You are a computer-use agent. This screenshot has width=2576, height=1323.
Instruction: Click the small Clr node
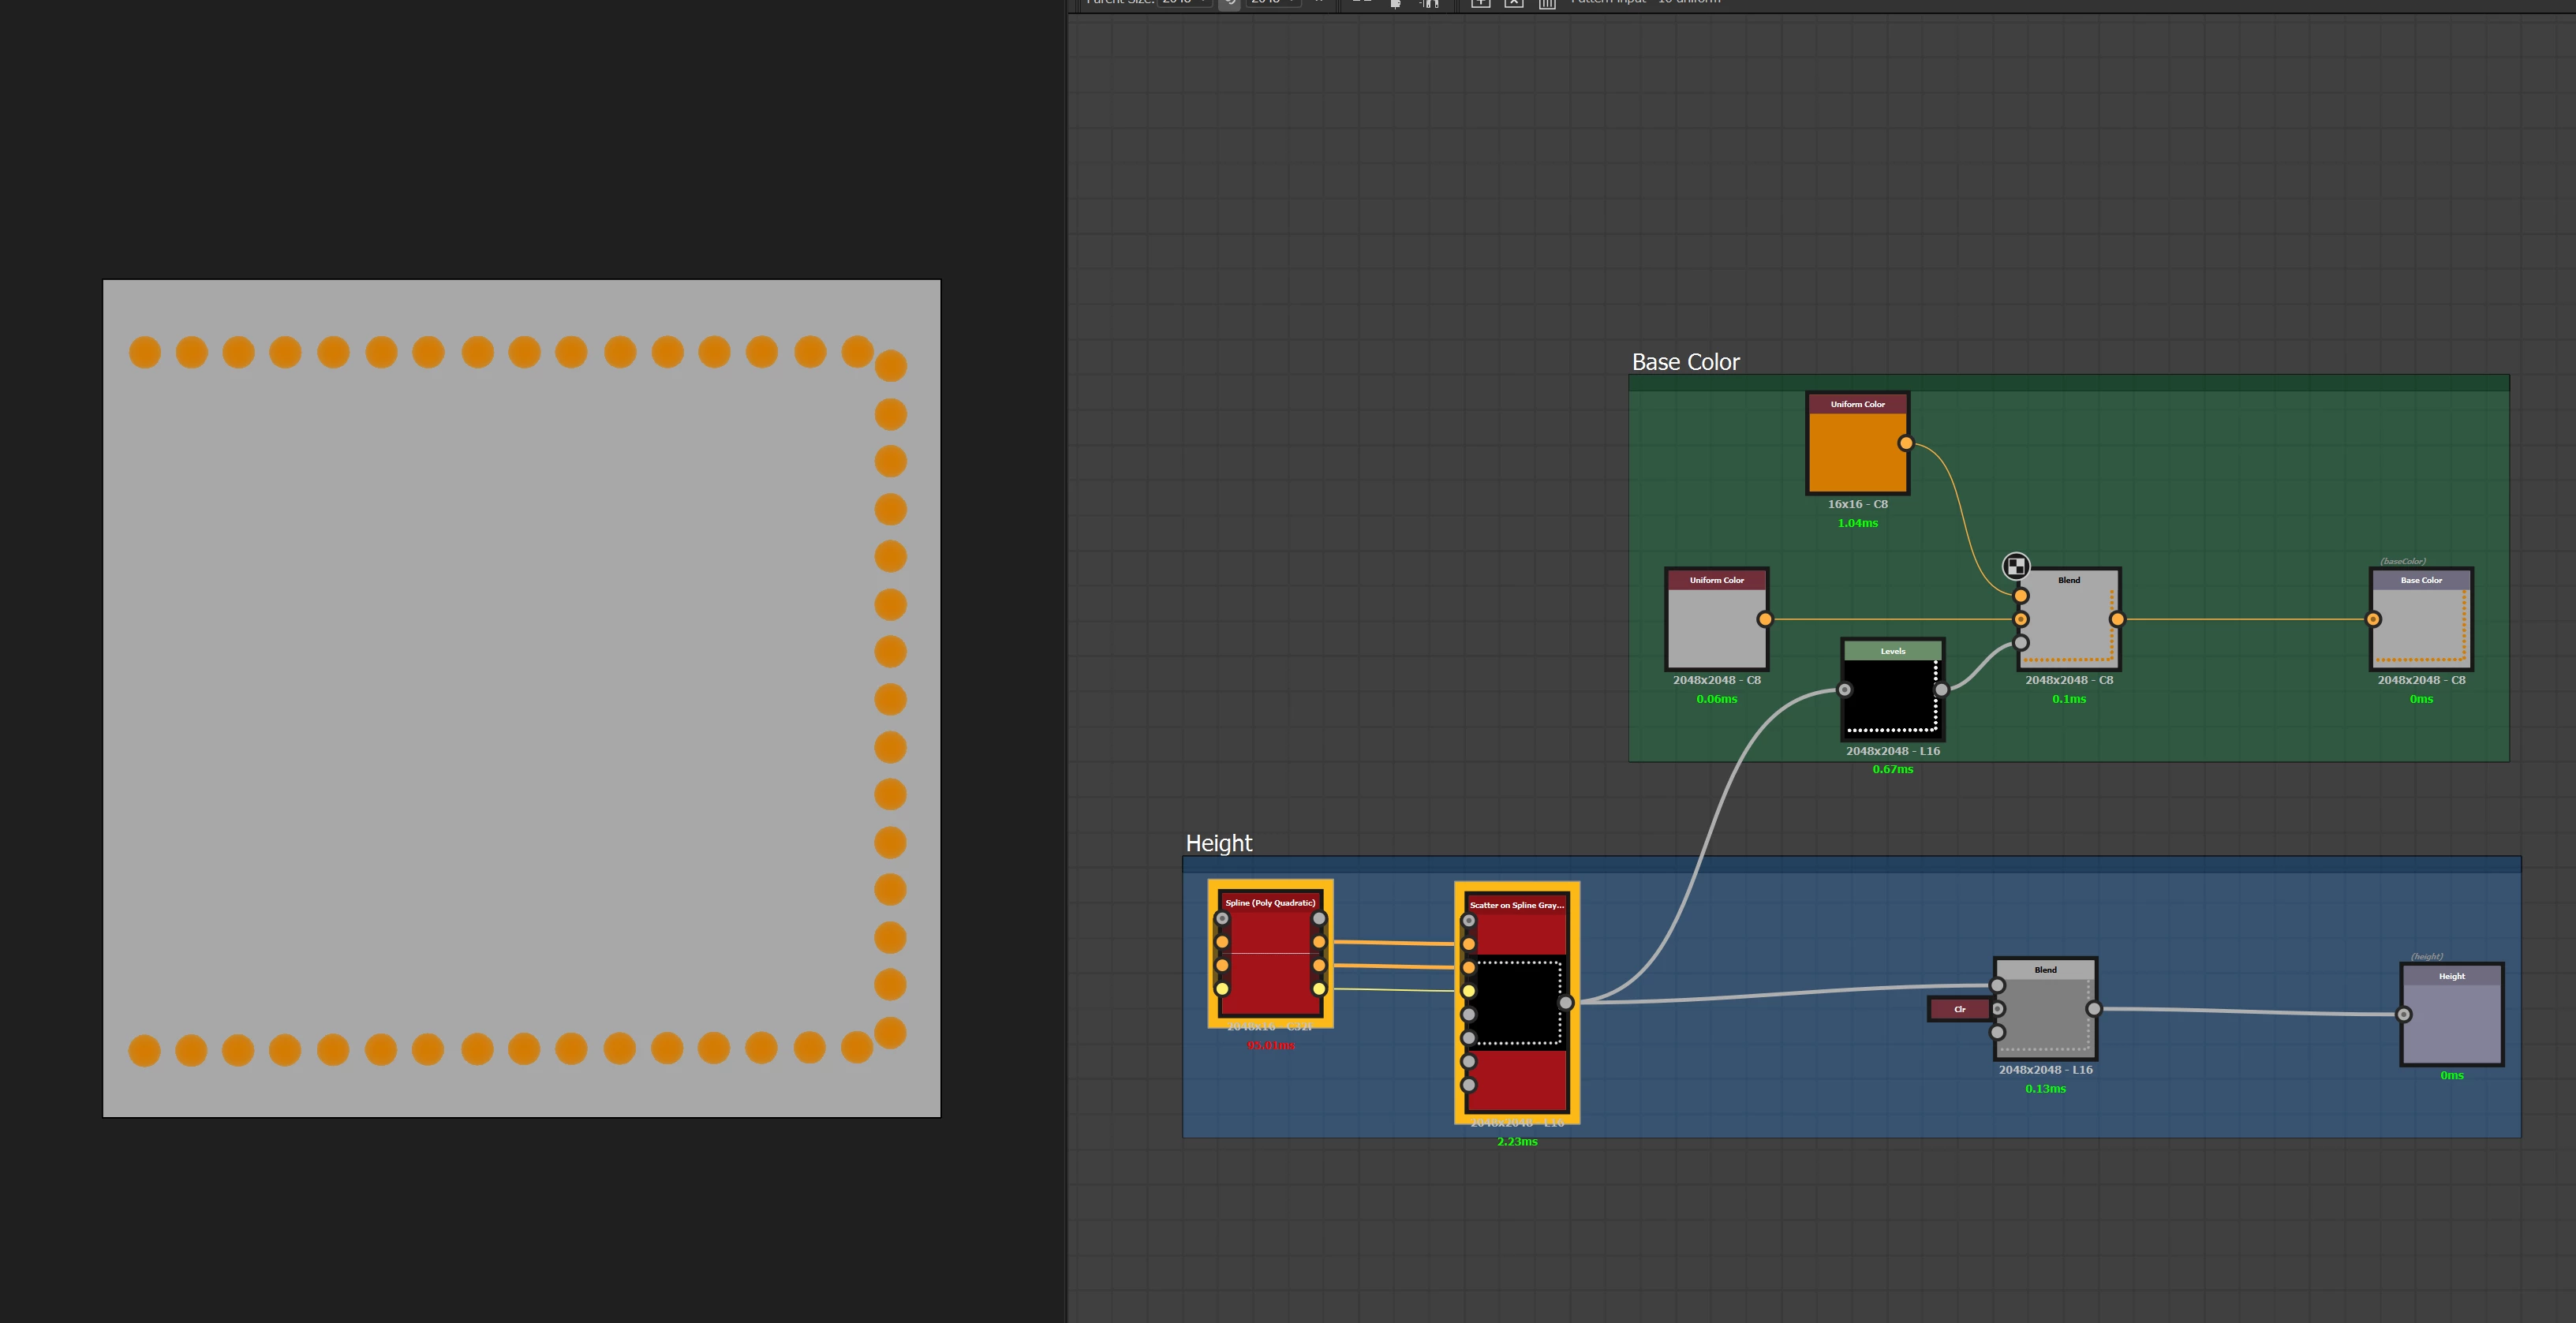(x=1958, y=1009)
